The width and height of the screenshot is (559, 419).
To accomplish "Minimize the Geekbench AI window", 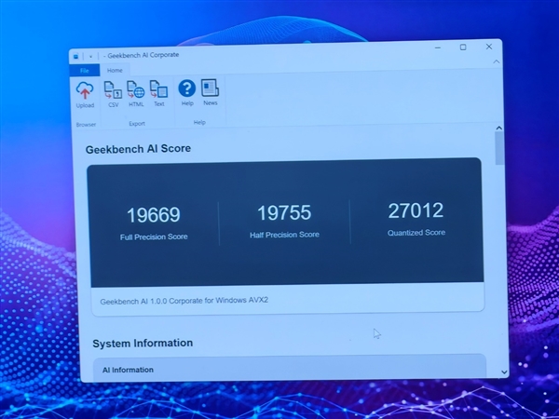I will (x=438, y=47).
